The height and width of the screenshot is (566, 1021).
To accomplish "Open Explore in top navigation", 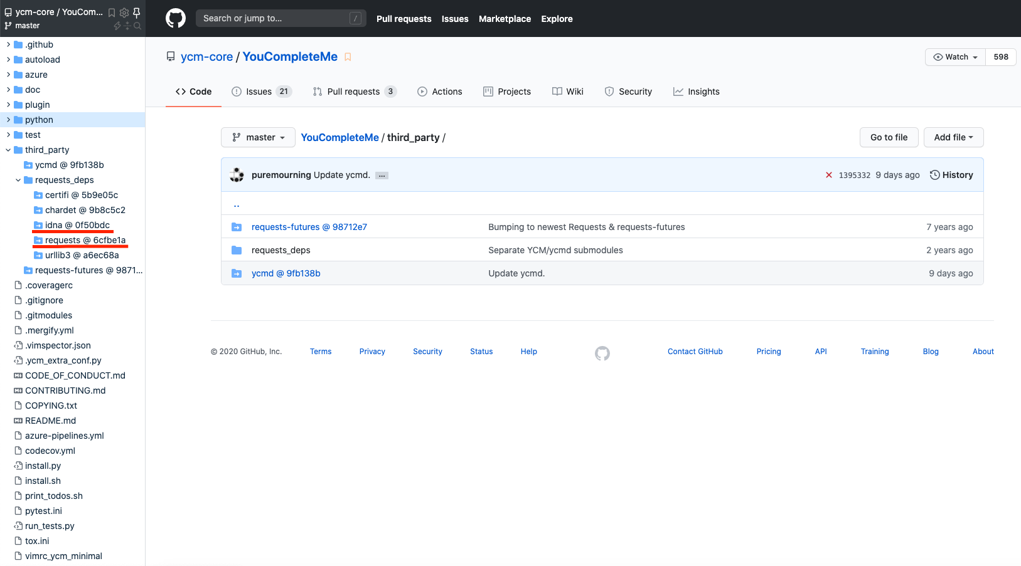I will point(557,19).
